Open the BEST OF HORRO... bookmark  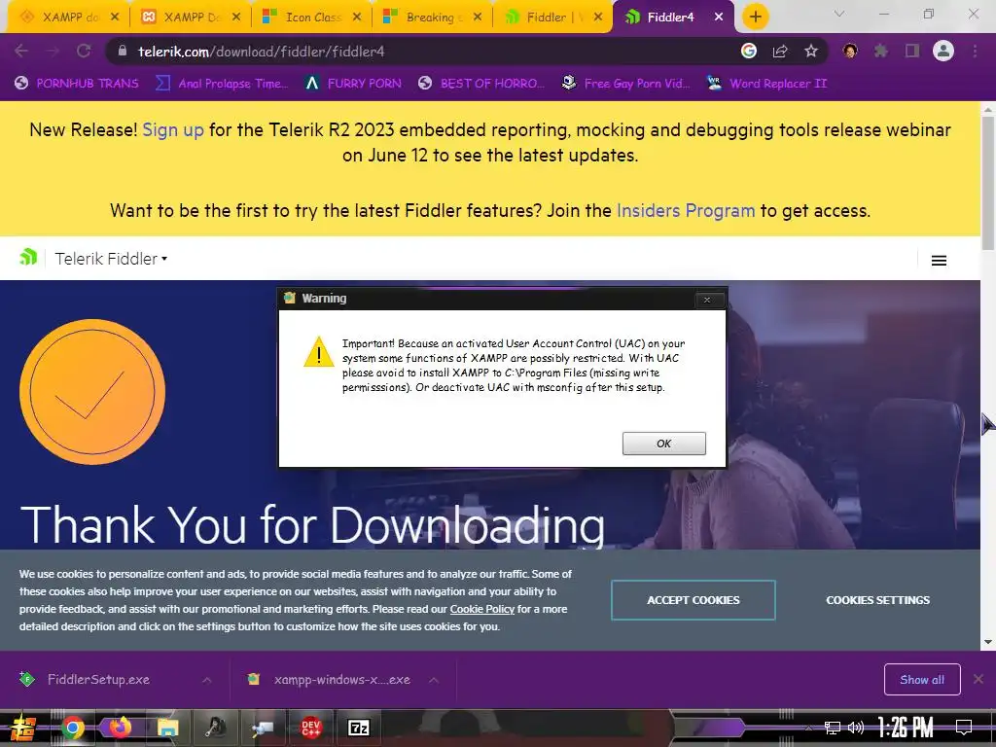[480, 84]
